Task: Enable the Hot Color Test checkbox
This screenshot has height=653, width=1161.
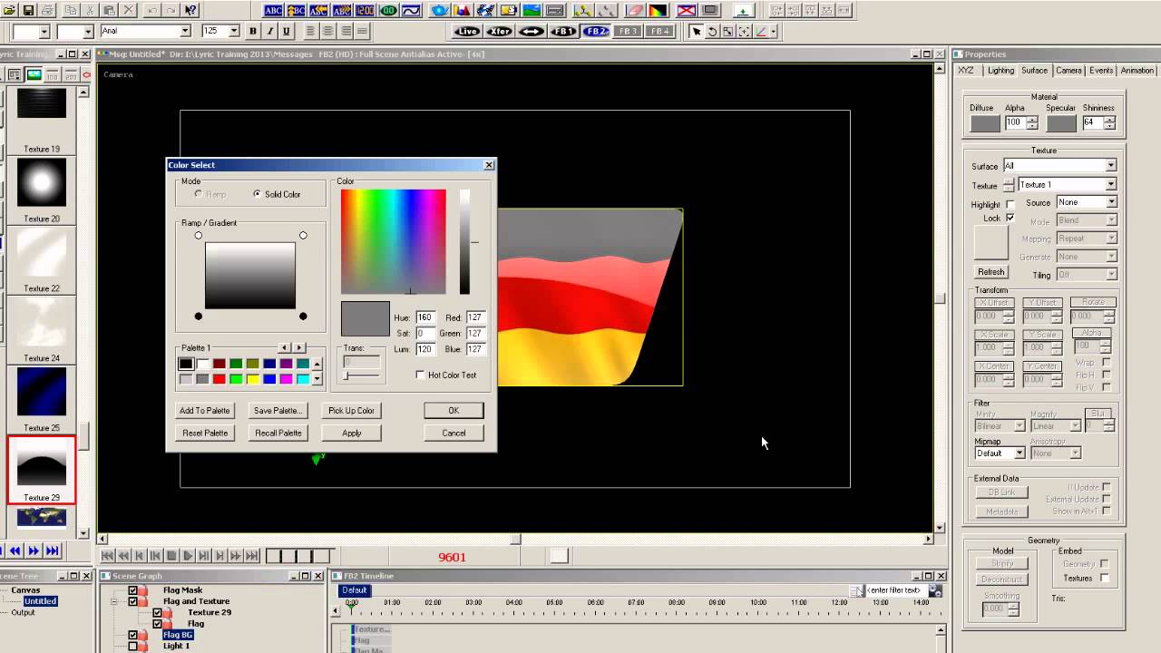Action: tap(420, 375)
